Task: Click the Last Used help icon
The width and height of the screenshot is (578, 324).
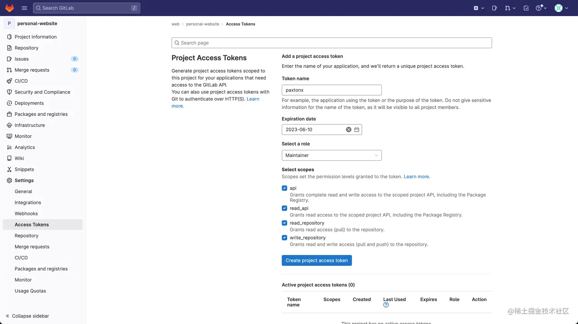Action: click(386, 305)
